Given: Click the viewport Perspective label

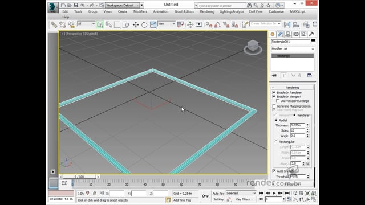Looking at the screenshot, I should click(x=74, y=34).
